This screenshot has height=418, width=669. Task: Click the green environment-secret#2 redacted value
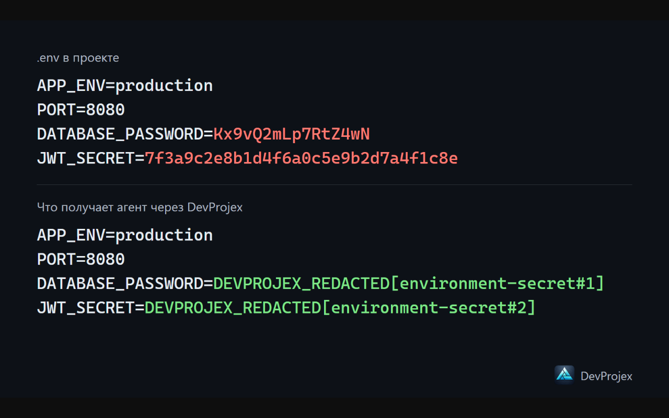point(340,308)
